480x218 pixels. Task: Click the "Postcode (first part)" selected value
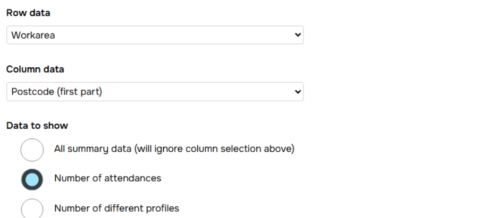coord(56,92)
